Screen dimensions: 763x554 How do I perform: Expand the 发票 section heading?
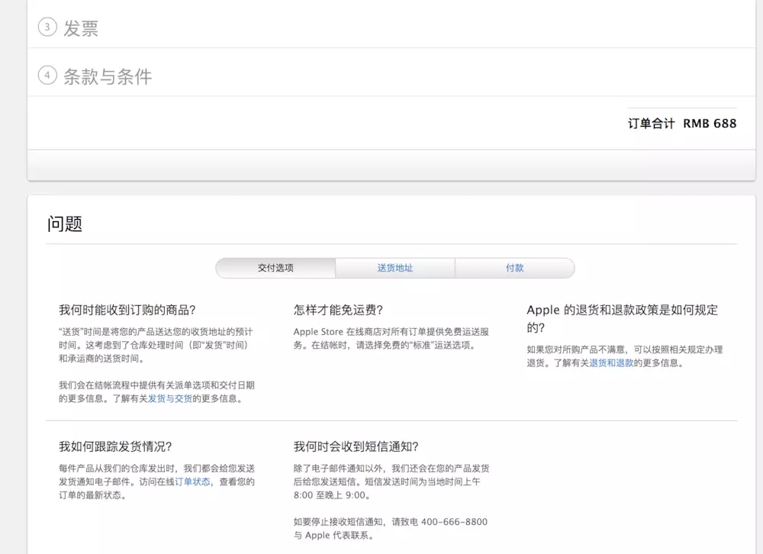pos(81,28)
